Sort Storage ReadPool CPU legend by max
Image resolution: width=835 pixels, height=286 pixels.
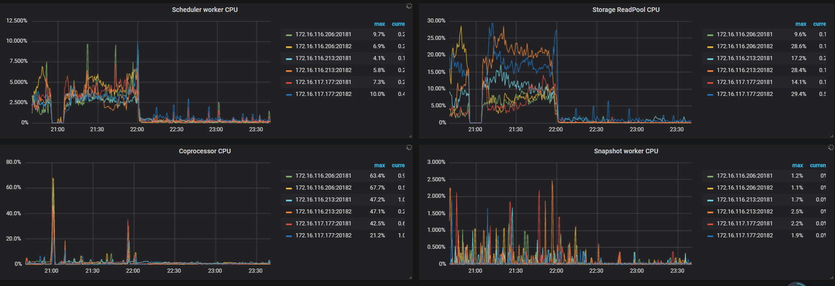[800, 24]
